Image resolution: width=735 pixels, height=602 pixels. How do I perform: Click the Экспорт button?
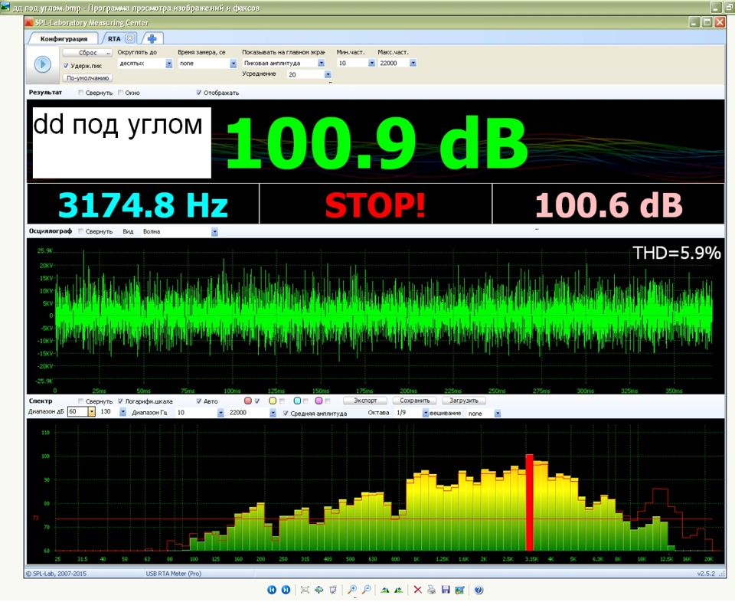[365, 401]
